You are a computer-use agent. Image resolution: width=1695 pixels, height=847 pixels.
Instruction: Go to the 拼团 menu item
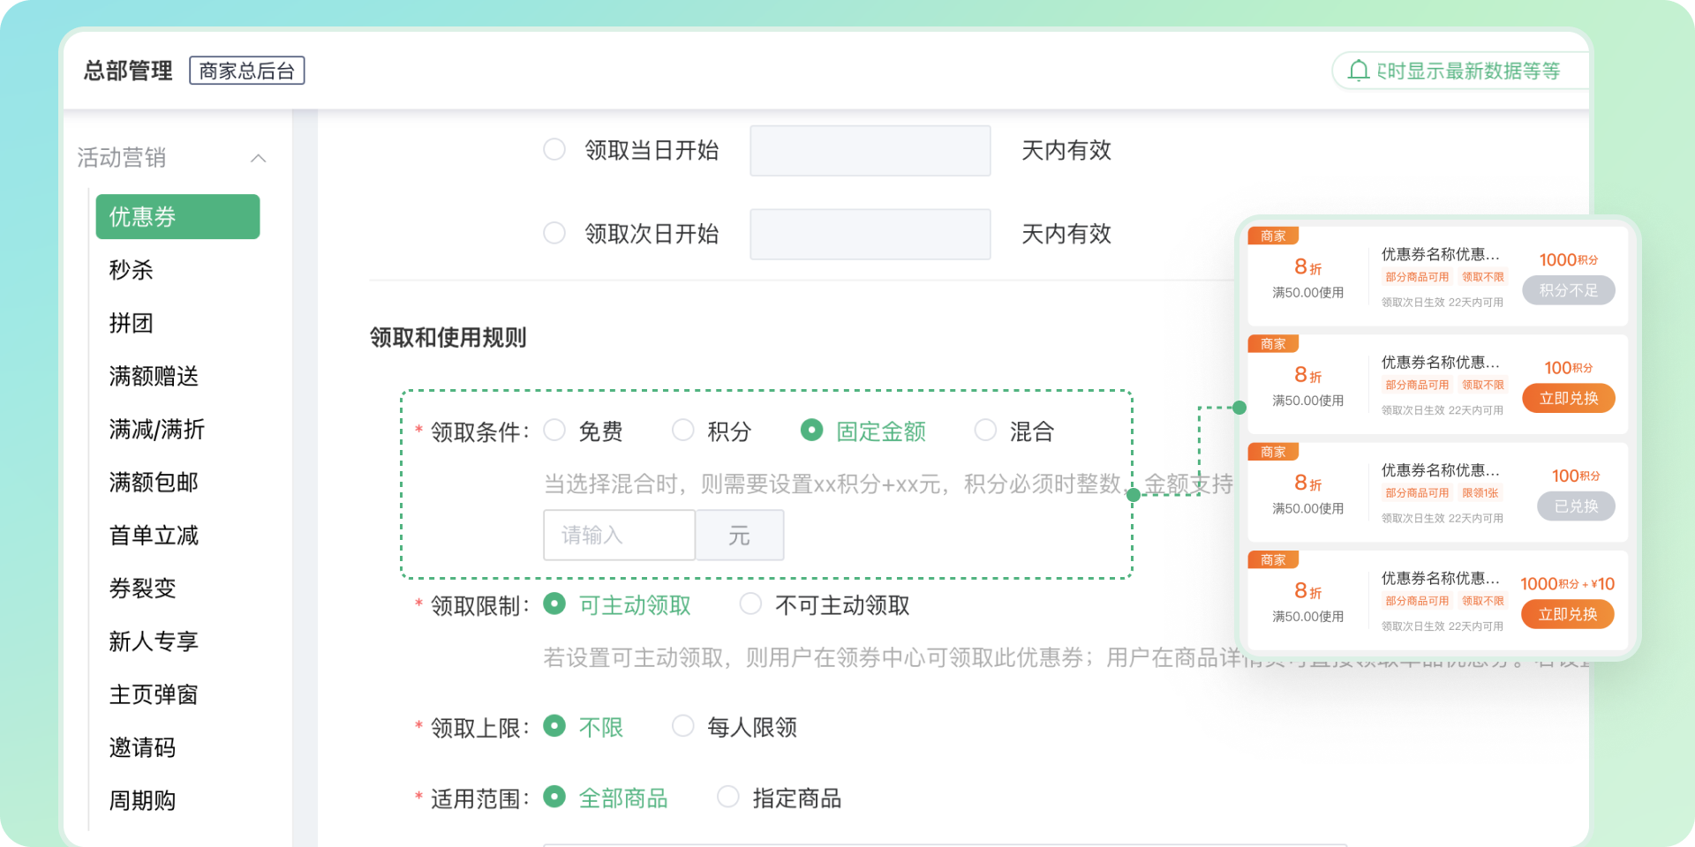pyautogui.click(x=131, y=323)
